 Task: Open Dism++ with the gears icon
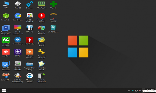coord(30,5)
